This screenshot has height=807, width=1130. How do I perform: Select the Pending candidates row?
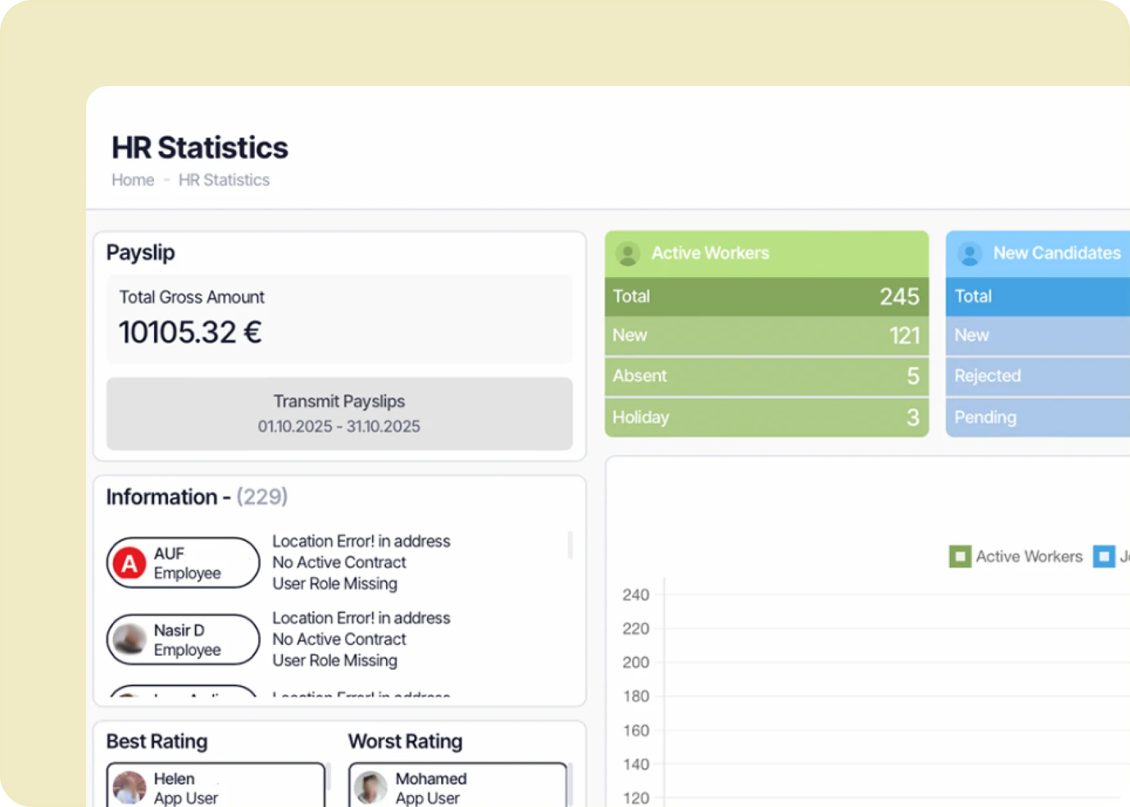pos(1038,418)
